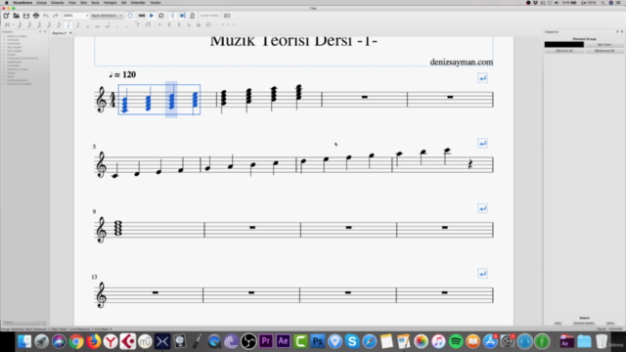Open the image capture tool

coord(227,16)
